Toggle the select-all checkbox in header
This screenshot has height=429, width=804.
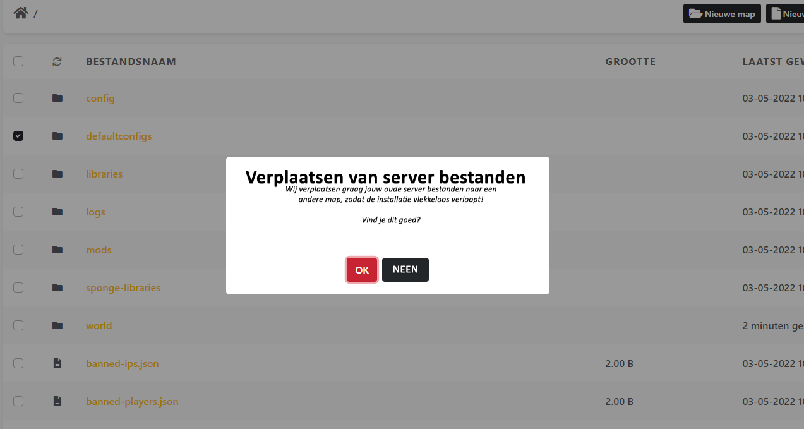point(18,61)
